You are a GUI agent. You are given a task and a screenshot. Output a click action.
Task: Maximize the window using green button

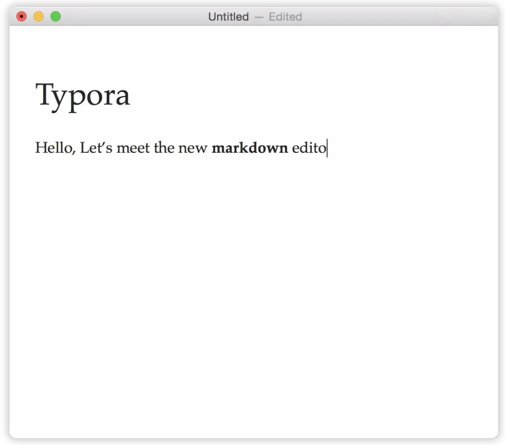click(56, 17)
